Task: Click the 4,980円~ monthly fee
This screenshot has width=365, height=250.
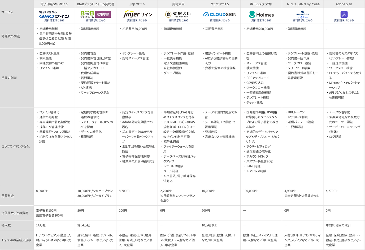Action: point(290,191)
